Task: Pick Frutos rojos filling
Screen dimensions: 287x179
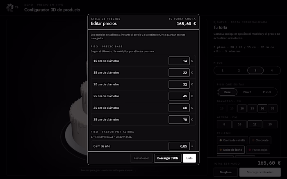Action: point(258,150)
